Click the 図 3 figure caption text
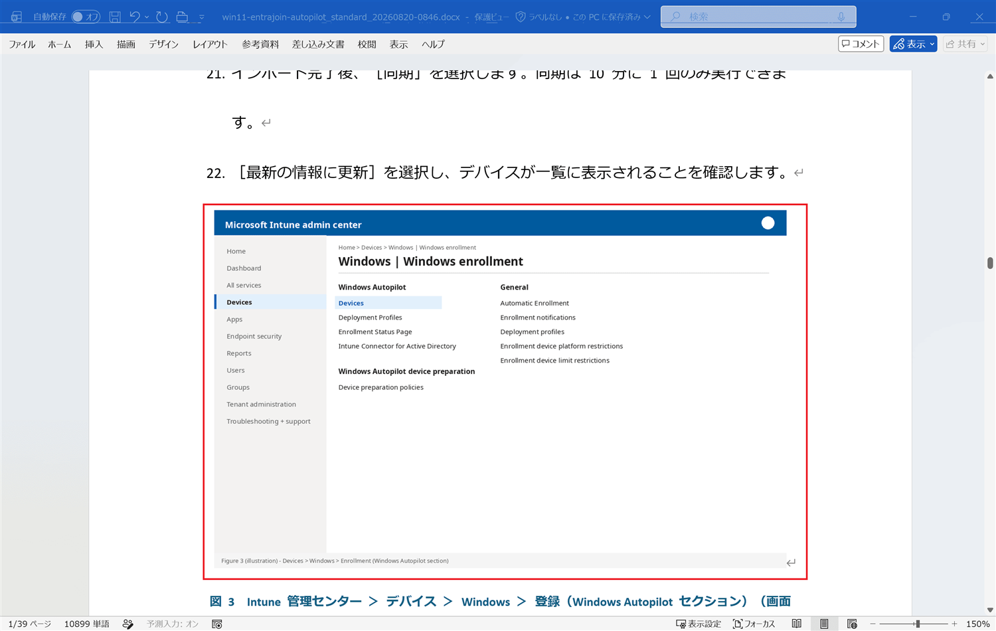Image resolution: width=996 pixels, height=631 pixels. click(x=500, y=601)
